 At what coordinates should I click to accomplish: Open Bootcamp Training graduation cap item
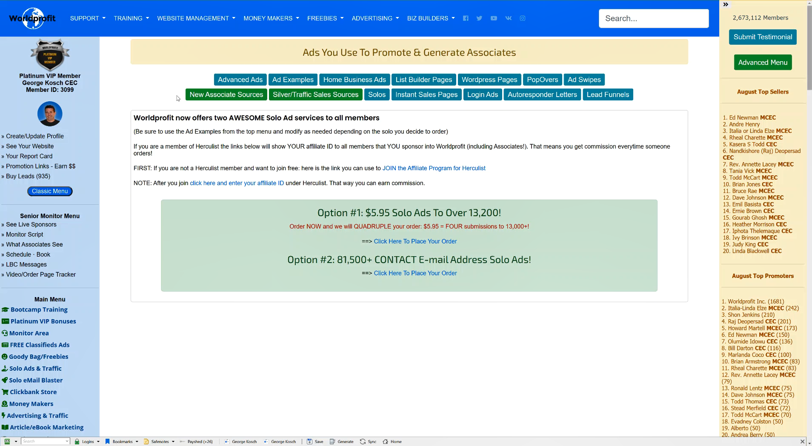pyautogui.click(x=35, y=309)
